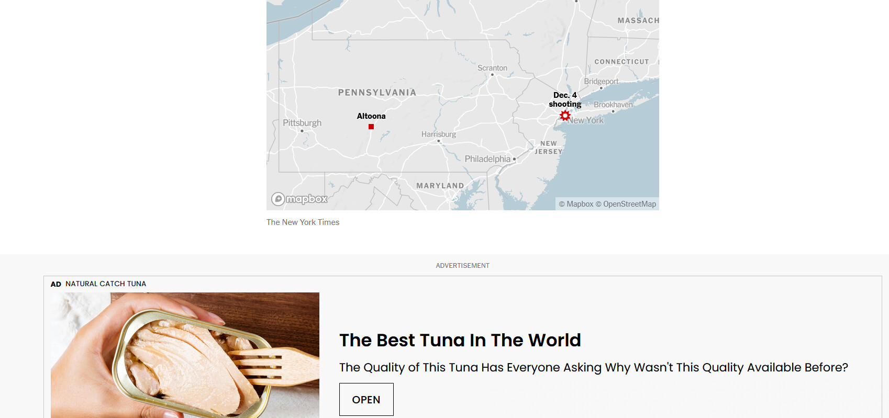This screenshot has height=418, width=889.
Task: Click the New York Times credit caption
Action: [x=303, y=222]
